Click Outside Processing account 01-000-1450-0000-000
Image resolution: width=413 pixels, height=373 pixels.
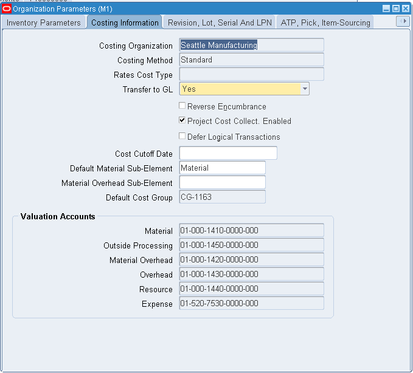point(252,245)
